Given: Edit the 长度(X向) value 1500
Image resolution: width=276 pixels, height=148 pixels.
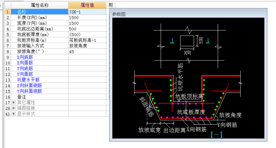Looking at the screenshot, I should [x=87, y=18].
